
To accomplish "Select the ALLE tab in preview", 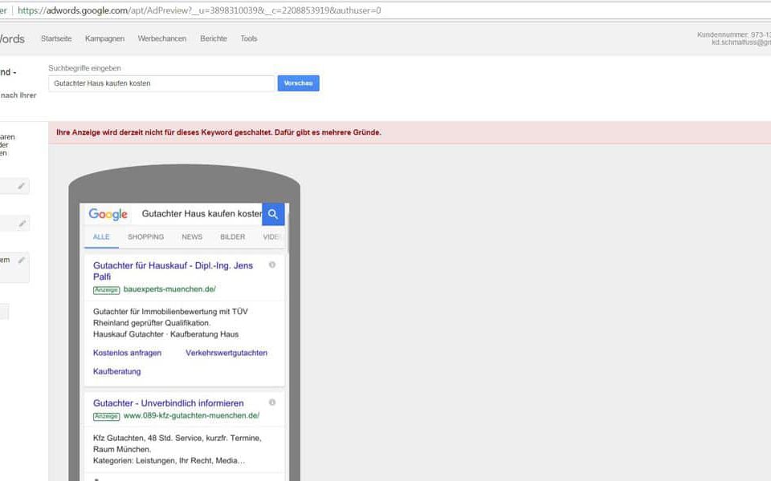I will click(x=101, y=237).
